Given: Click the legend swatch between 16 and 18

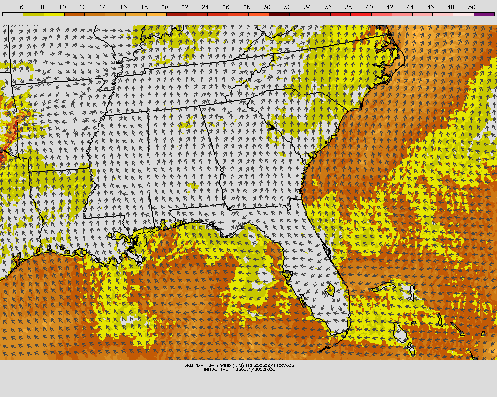Looking at the screenshot, I should click(x=136, y=14).
